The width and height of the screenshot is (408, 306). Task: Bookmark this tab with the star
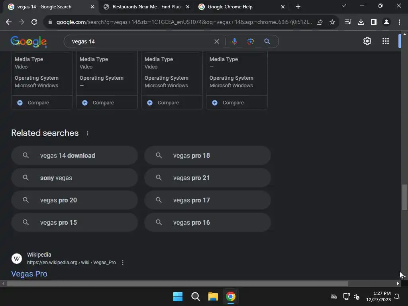pos(332,22)
